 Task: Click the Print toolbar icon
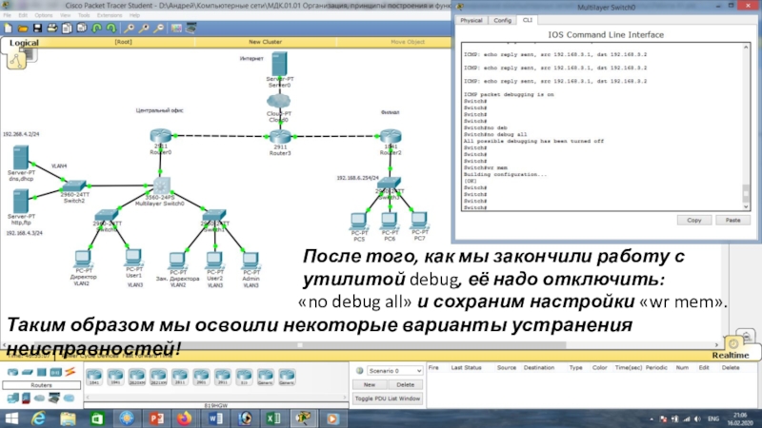coord(52,29)
